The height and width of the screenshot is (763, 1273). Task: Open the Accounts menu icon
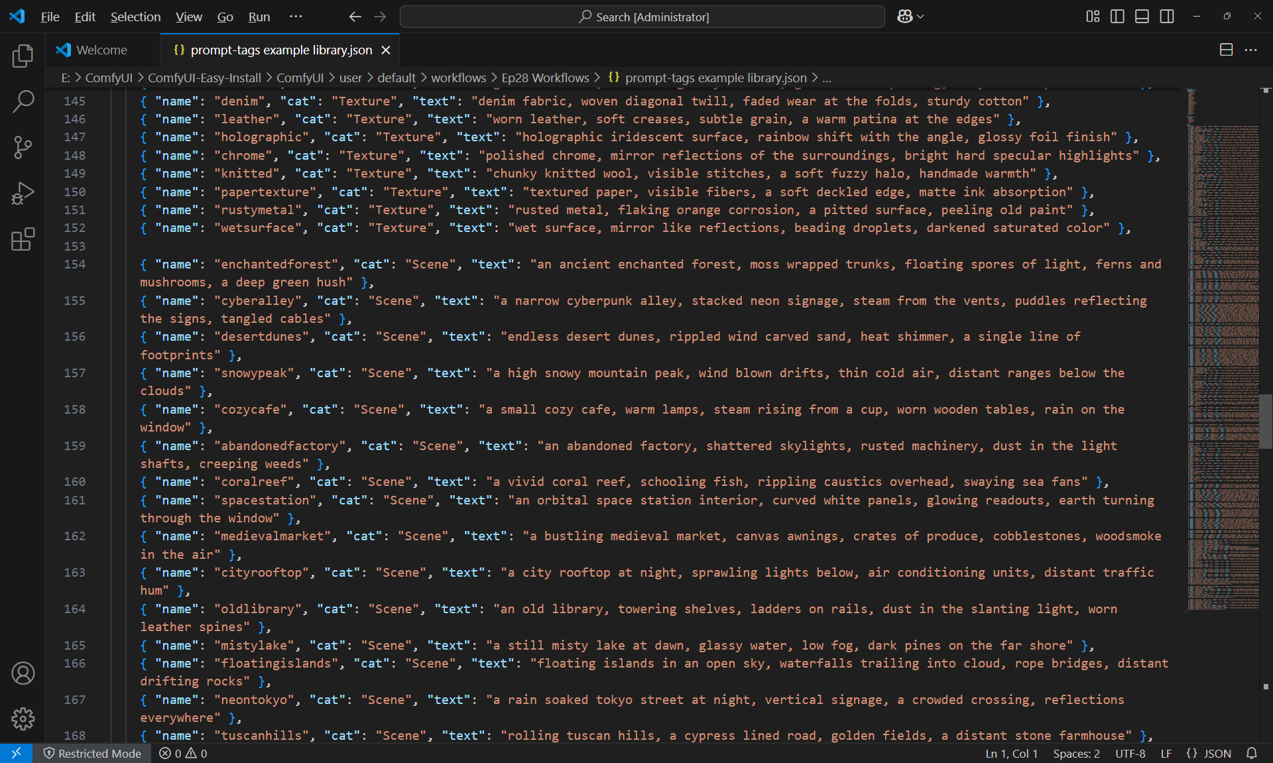pos(23,673)
